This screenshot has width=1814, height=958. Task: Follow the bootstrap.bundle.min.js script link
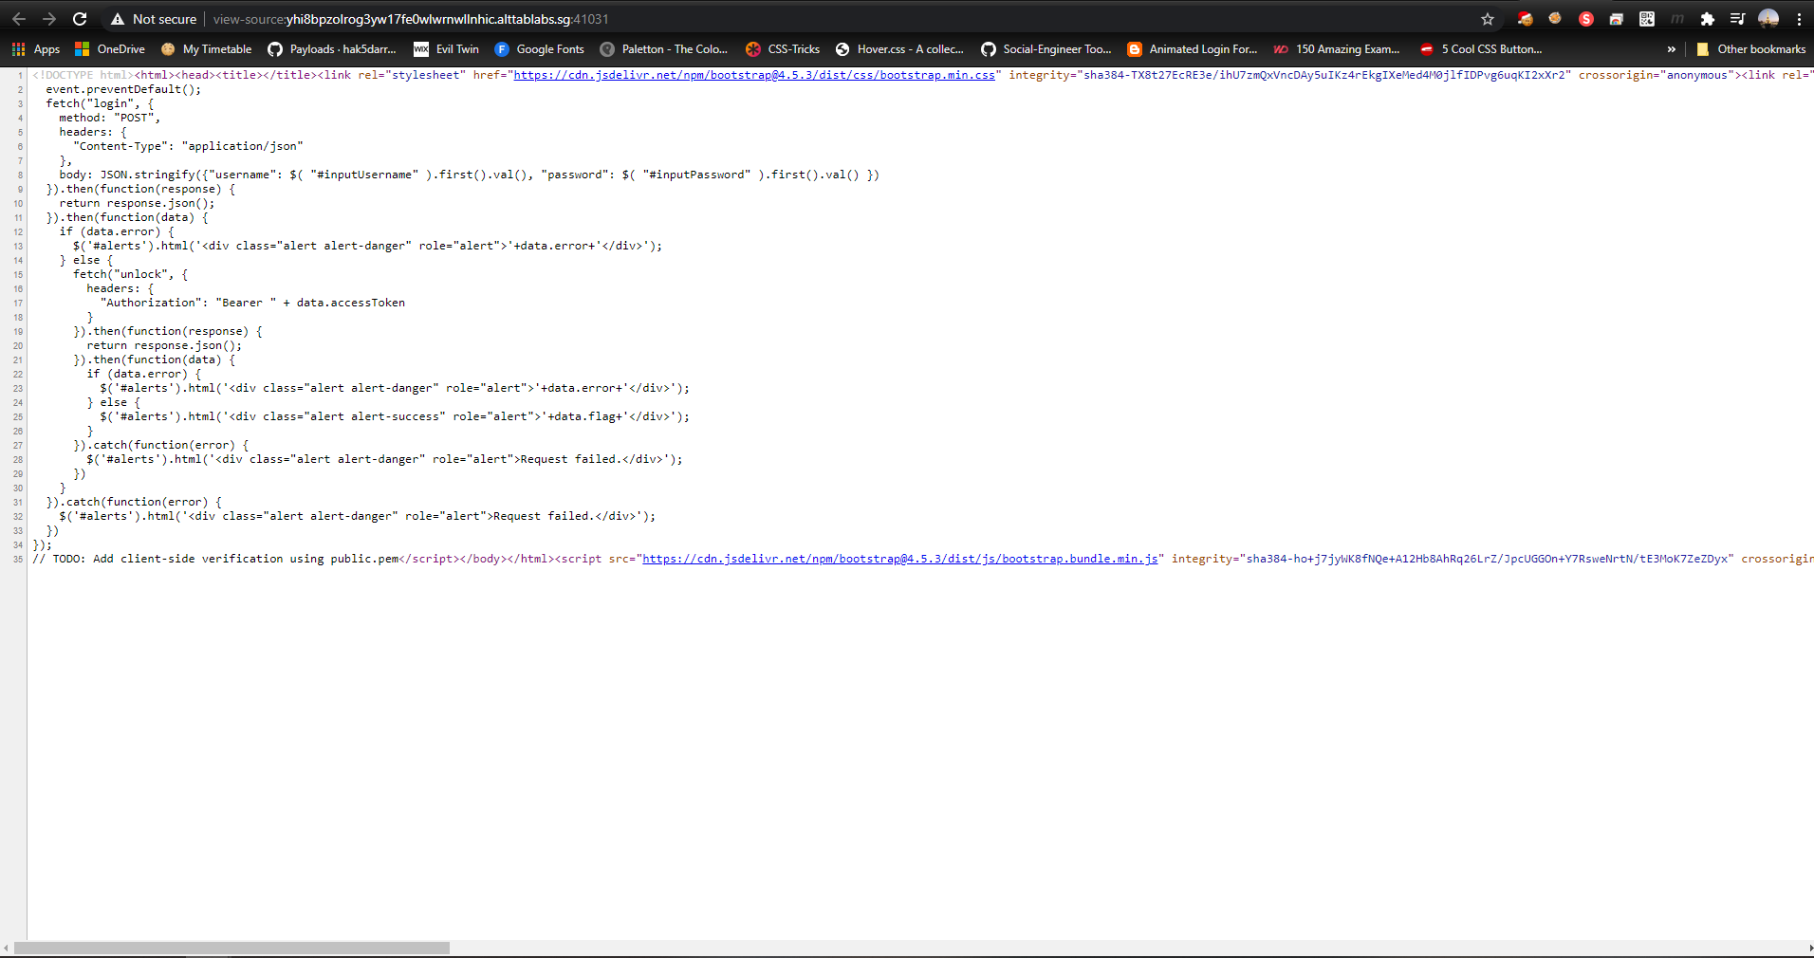coord(899,559)
